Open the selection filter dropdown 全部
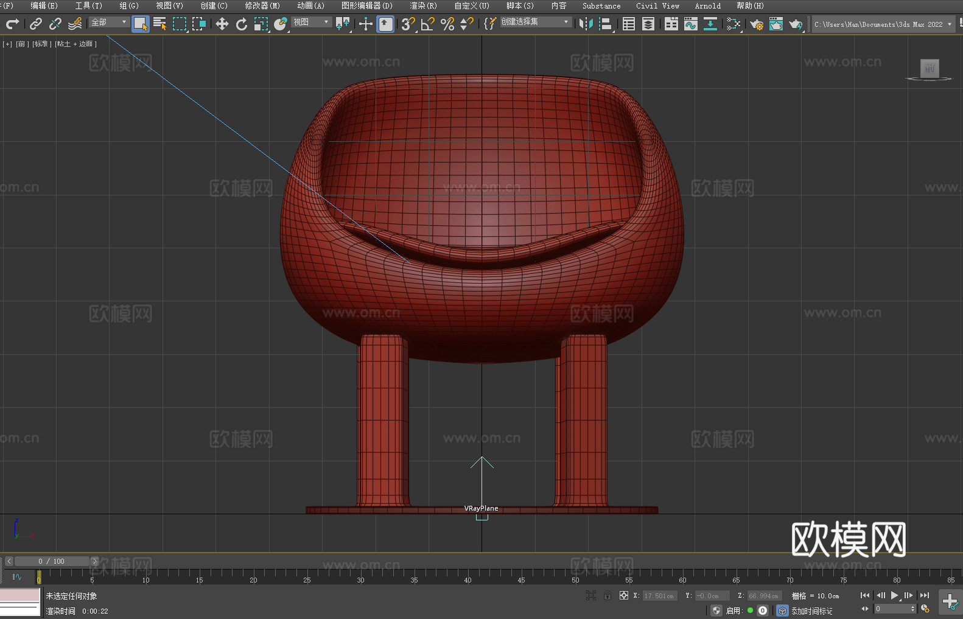Image resolution: width=963 pixels, height=619 pixels. pyautogui.click(x=109, y=22)
